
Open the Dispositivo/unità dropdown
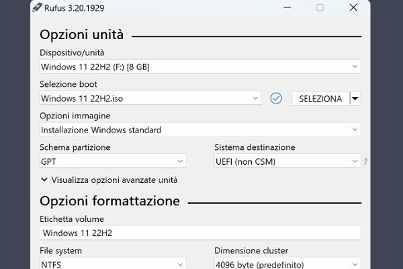(x=199, y=67)
